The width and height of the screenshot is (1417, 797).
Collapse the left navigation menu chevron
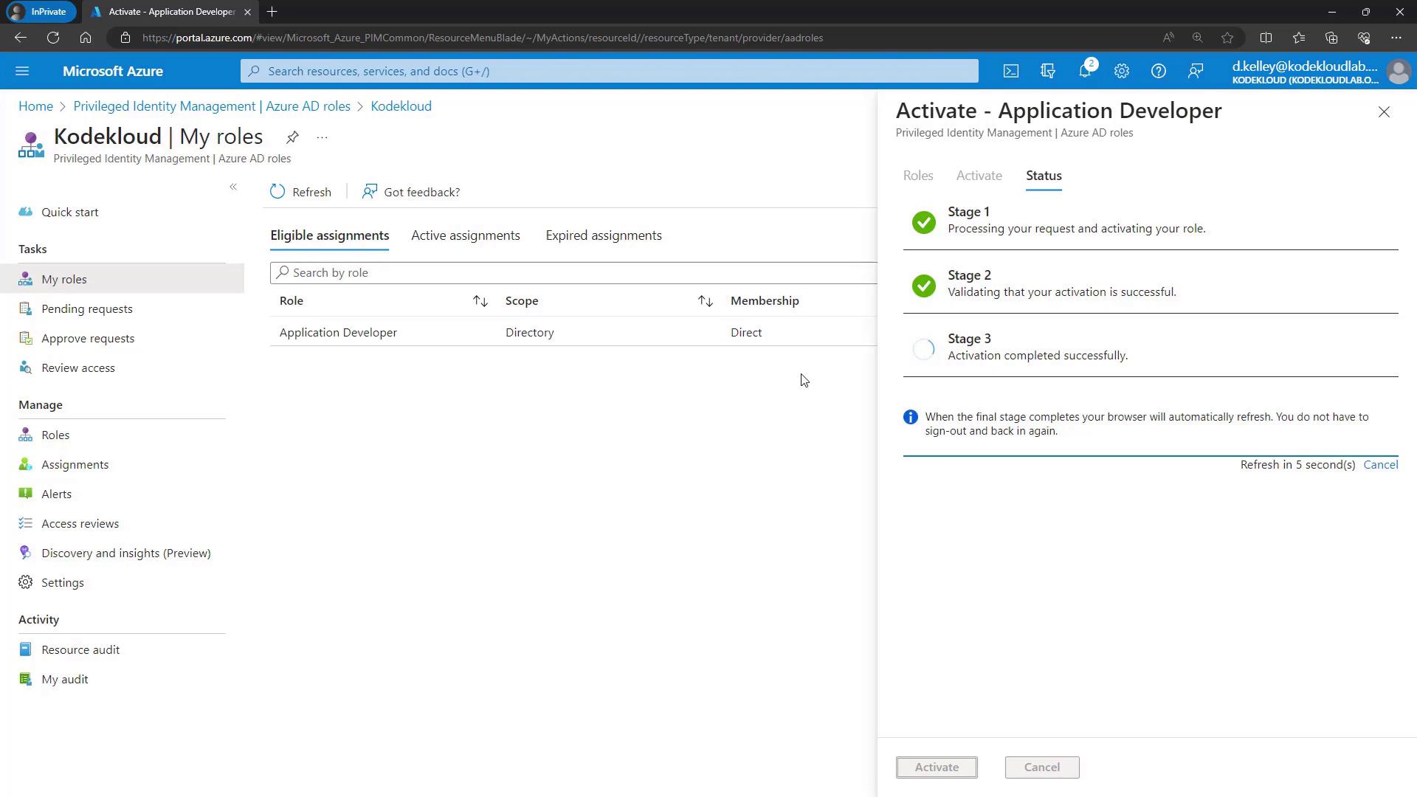click(x=233, y=187)
